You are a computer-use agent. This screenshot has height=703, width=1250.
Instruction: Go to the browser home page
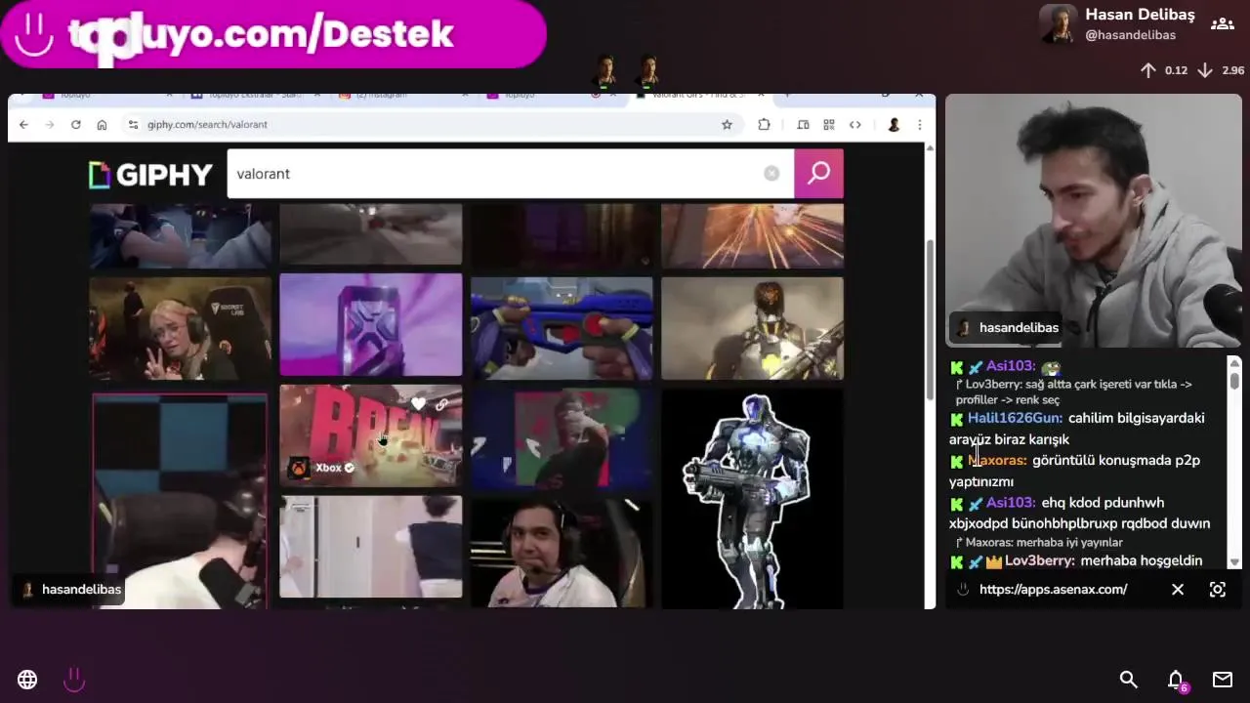point(102,125)
